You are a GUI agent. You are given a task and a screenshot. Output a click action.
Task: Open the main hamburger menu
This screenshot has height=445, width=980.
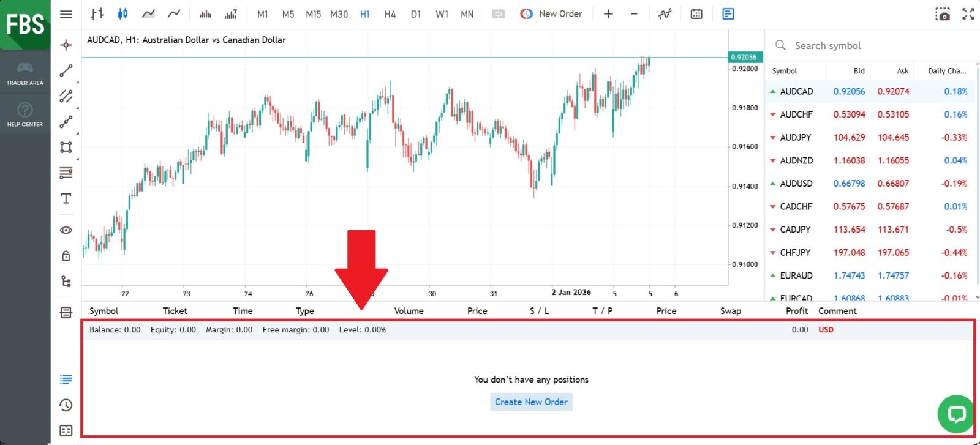point(66,14)
